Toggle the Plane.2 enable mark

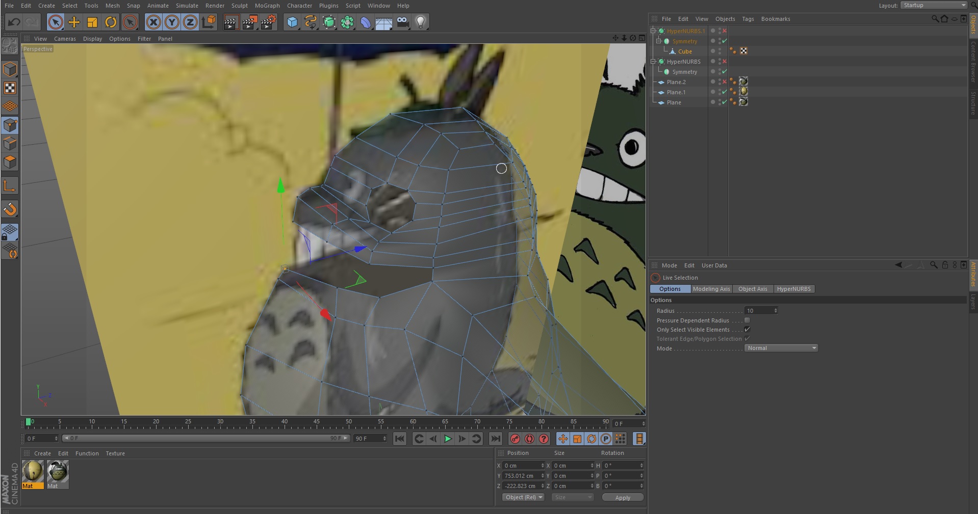[x=725, y=82]
